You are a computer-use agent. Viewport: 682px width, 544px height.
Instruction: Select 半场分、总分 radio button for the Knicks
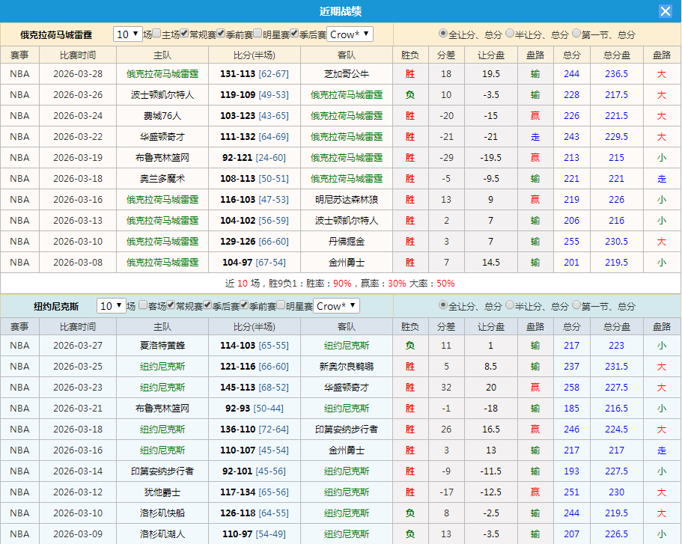(508, 305)
